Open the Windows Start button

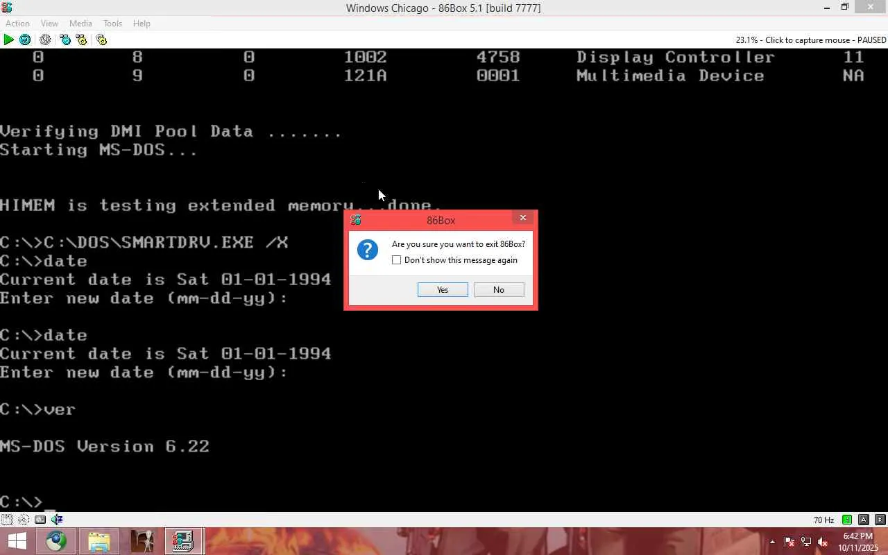(x=17, y=541)
